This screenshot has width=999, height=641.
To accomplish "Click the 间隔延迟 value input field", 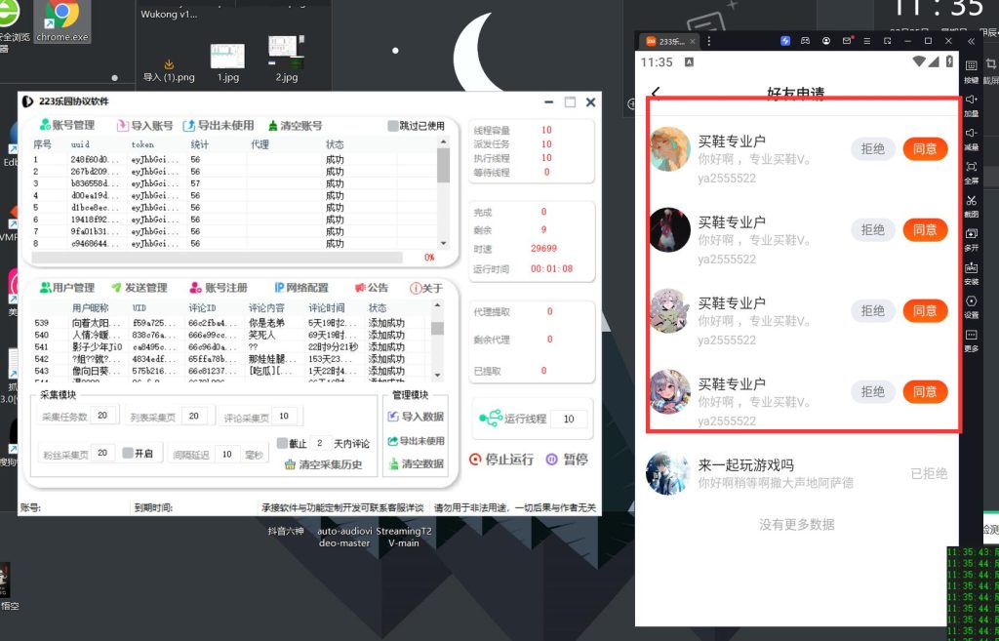I will click(226, 452).
